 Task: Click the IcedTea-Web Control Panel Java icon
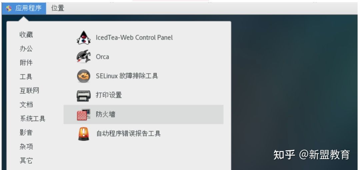[x=83, y=38]
